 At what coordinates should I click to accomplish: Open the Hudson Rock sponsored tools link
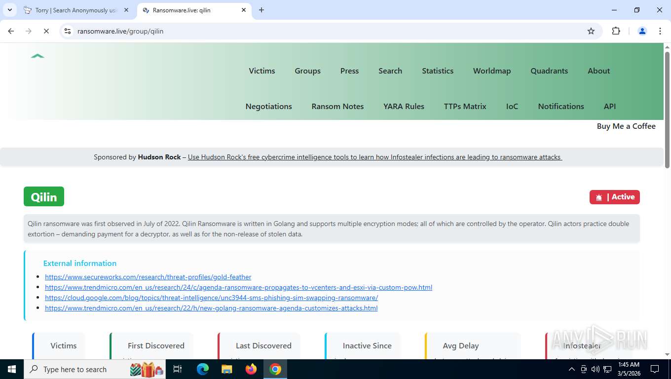(x=375, y=157)
